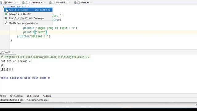Click the Problems warning icon
The image size is (197, 111).
(x=11, y=96)
